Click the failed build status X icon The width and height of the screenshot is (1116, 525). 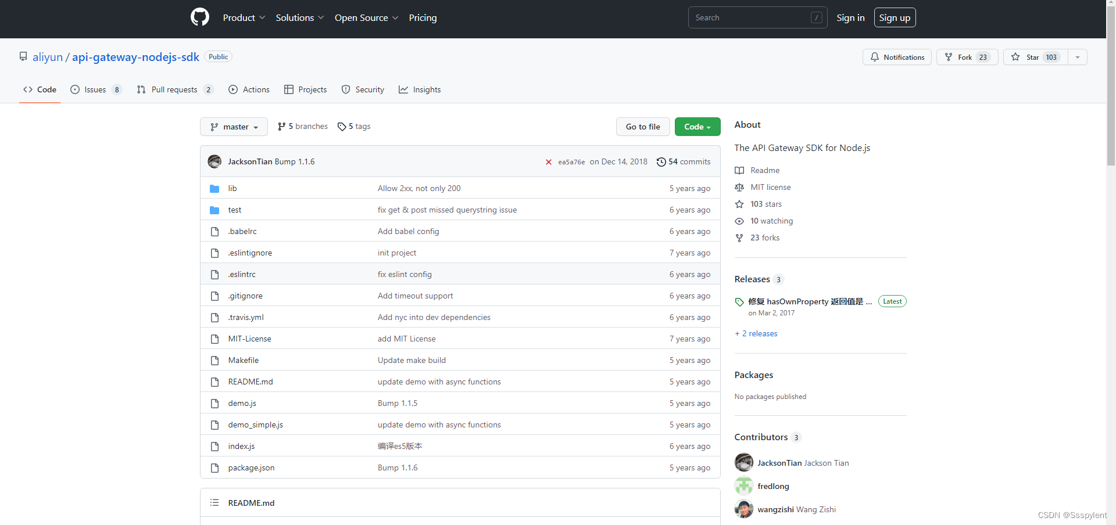coord(548,162)
